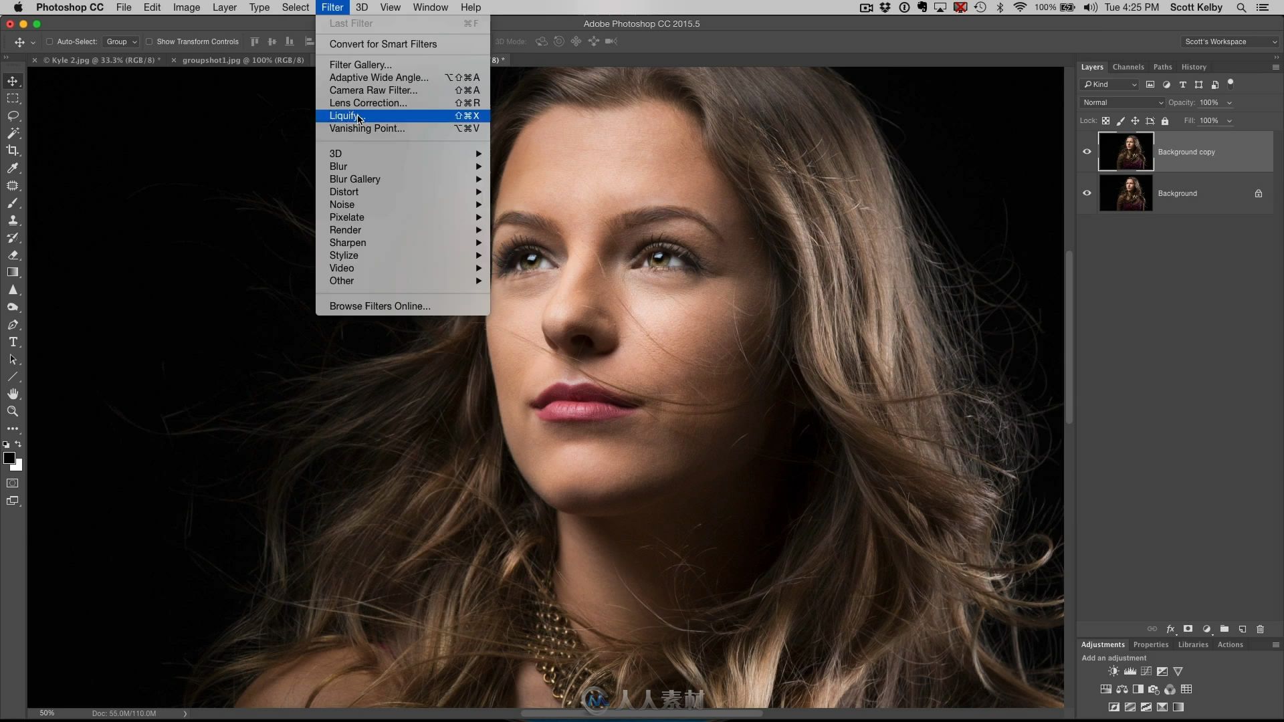
Task: Choose Camera Raw Filter menu item
Action: [403, 90]
